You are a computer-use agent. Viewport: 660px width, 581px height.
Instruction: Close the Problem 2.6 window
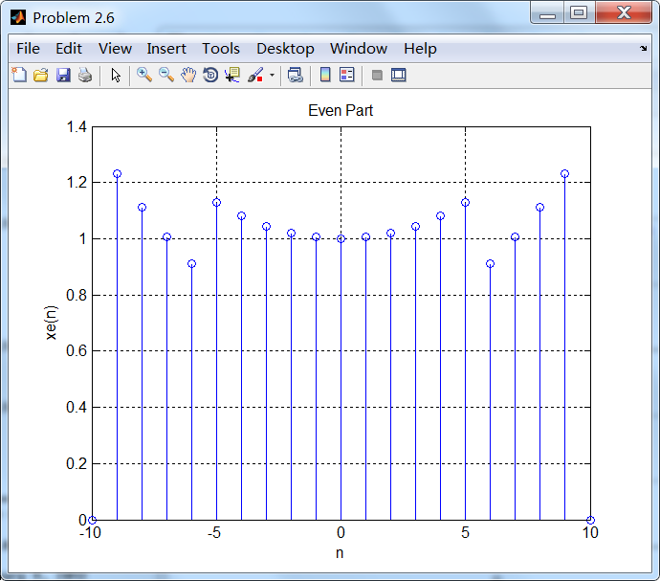pos(624,12)
